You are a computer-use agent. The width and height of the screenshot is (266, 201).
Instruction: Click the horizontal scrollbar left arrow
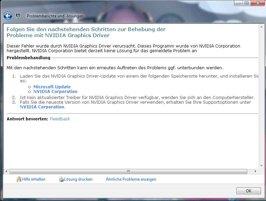pos(6,172)
